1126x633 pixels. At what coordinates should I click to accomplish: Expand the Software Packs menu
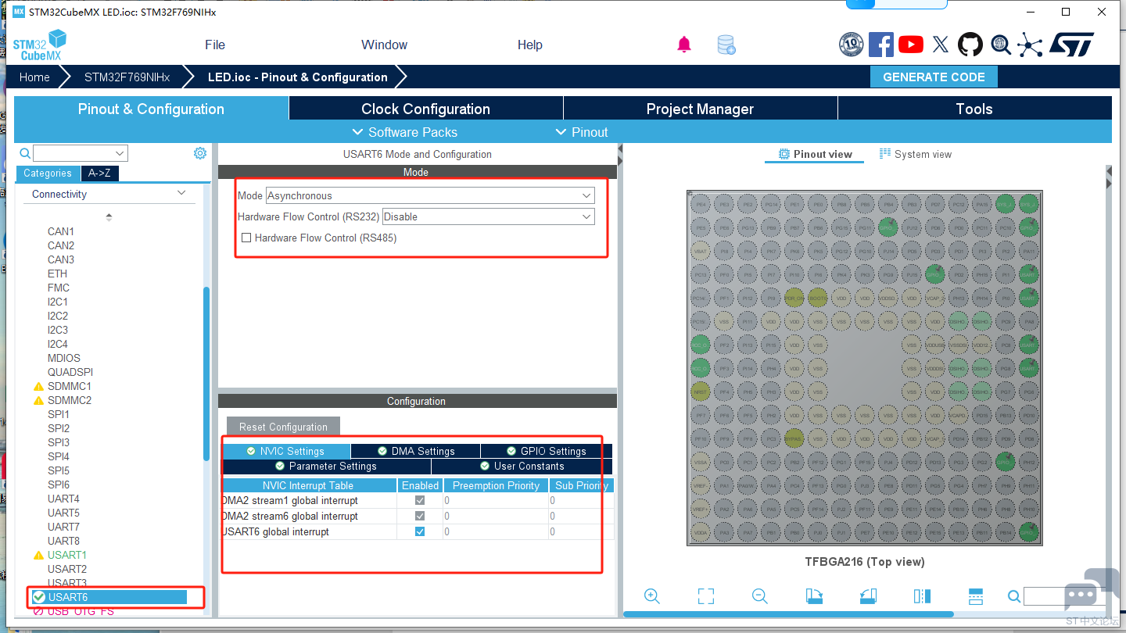(x=404, y=132)
